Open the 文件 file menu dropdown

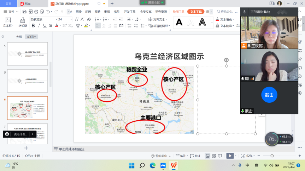(x=13, y=12)
